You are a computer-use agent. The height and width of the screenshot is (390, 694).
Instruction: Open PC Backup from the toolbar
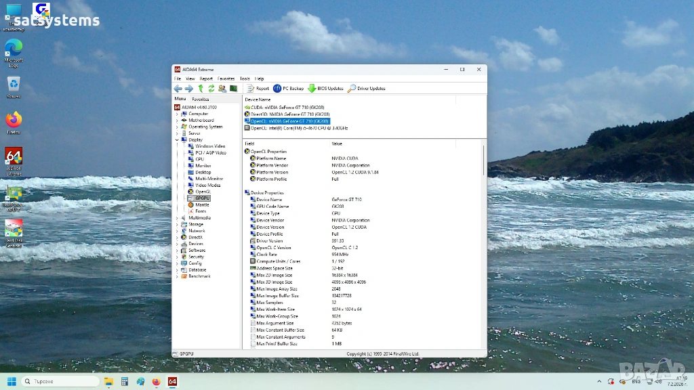click(289, 89)
